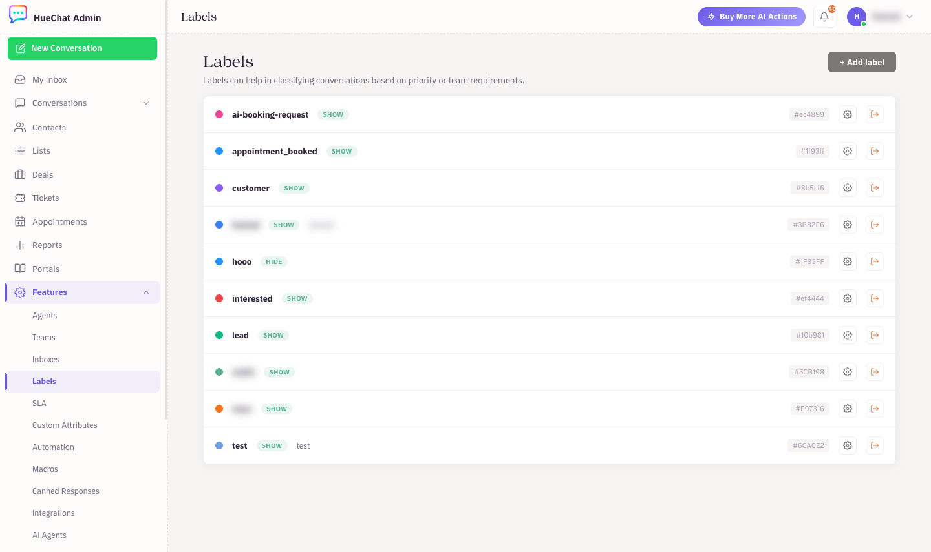
Task: Click SHOW badge on ai-booking-request label
Action: point(333,114)
